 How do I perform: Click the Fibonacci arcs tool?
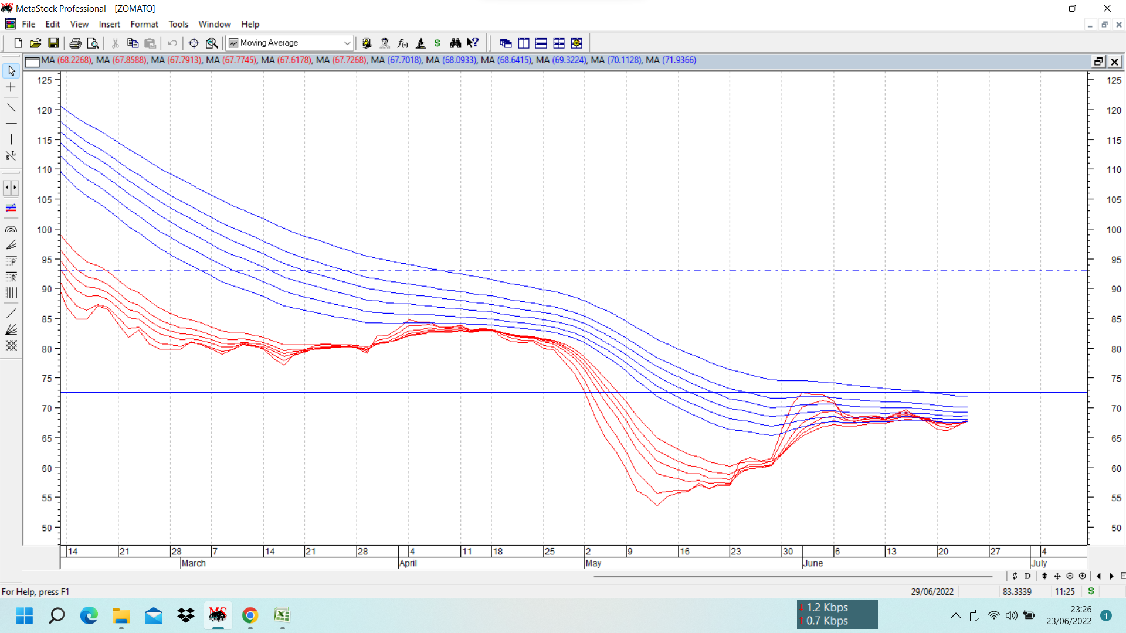11,229
